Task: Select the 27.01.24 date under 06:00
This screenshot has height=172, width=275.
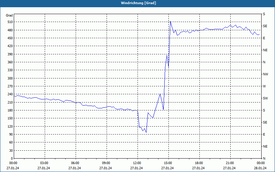Action: [75, 168]
